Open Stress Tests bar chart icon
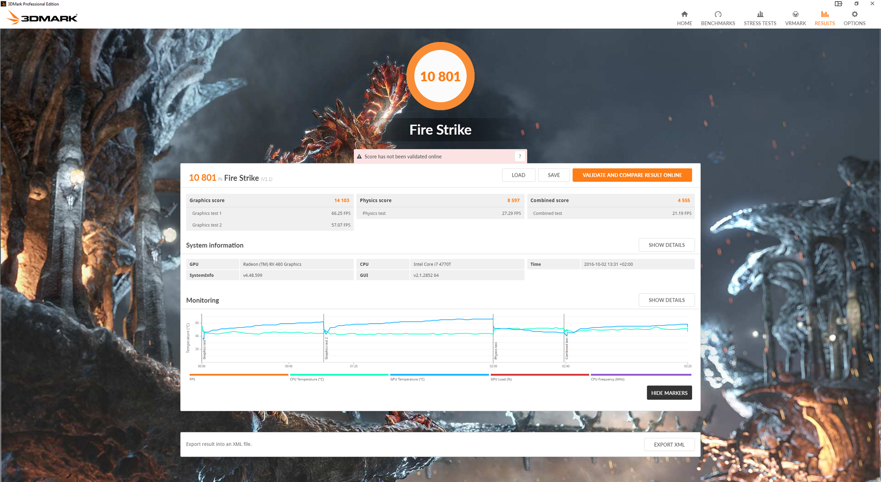The image size is (881, 482). [760, 14]
